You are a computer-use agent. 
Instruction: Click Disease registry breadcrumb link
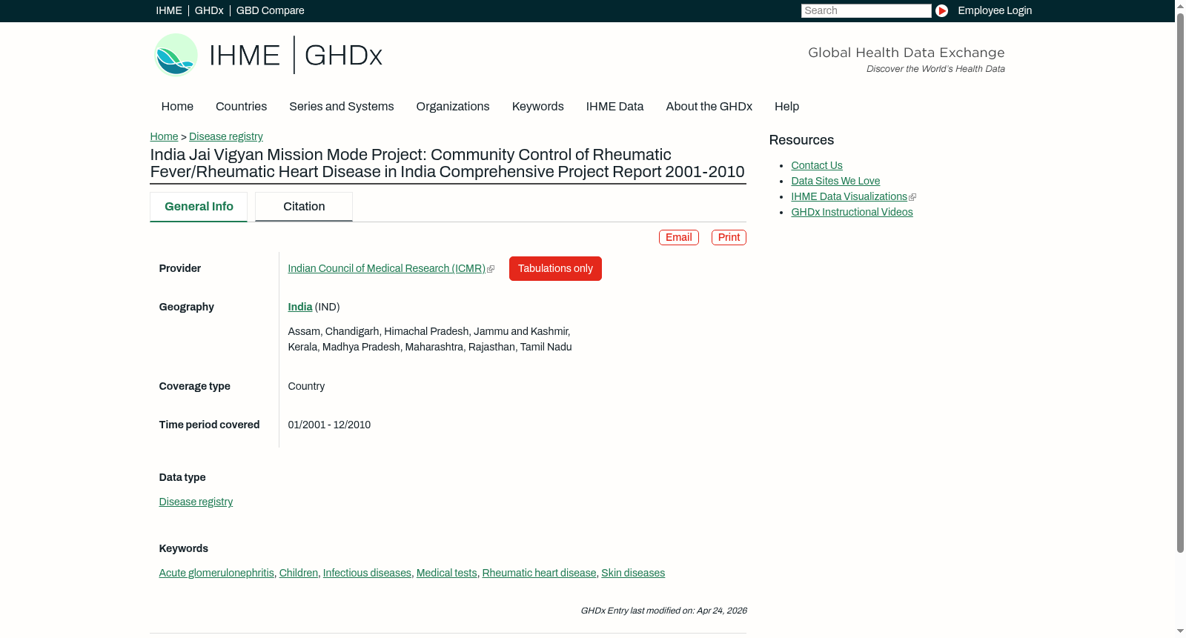coord(226,136)
